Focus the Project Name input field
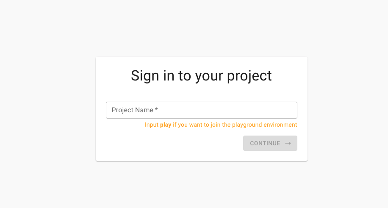 pyautogui.click(x=202, y=110)
